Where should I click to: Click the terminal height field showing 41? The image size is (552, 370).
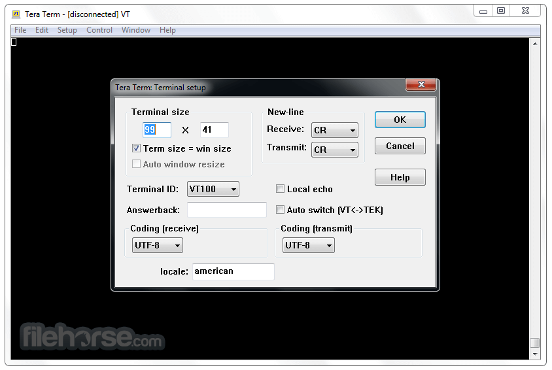(215, 130)
